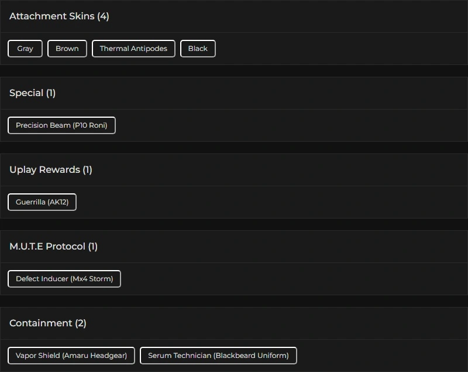Click the (1) count after M.U.T.E Protocol
This screenshot has width=468, height=372.
(93, 247)
